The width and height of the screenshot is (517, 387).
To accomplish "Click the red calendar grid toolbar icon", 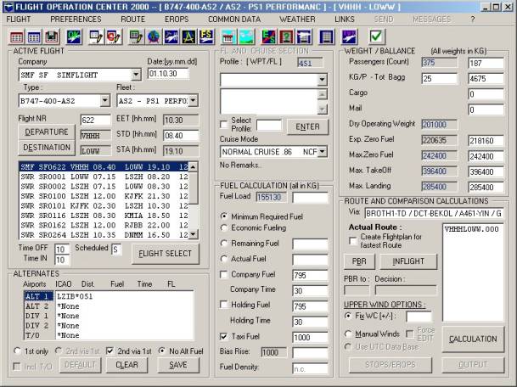I will tap(16, 37).
